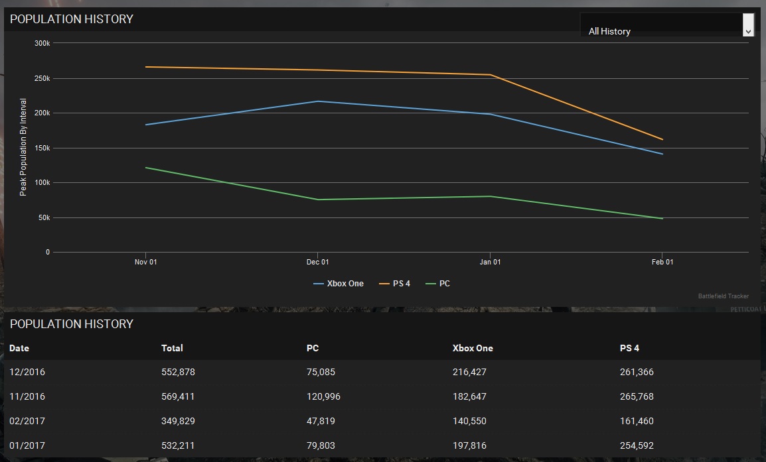The width and height of the screenshot is (766, 462).
Task: Click the Xbox One blue legend line
Action: (x=319, y=284)
